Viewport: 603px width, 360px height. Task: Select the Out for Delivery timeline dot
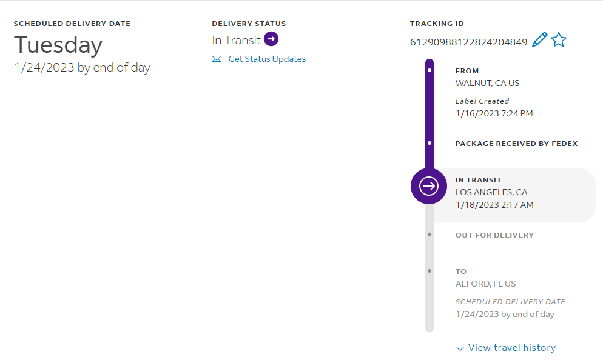[x=430, y=235]
